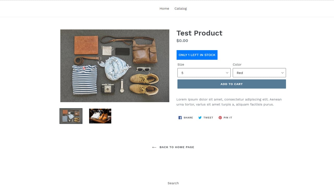Click the back arrow icon

154,147
